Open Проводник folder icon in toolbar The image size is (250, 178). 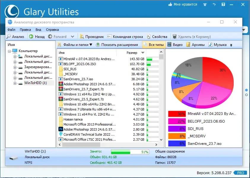[x=82, y=37]
